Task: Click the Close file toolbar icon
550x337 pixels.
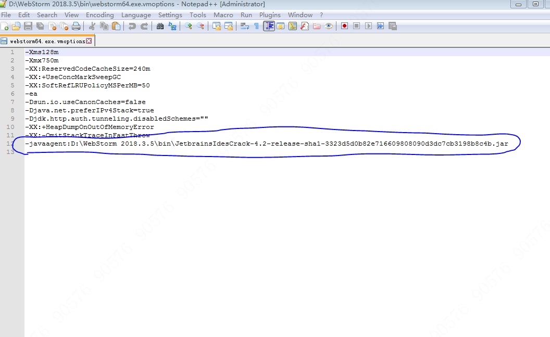Action: pyautogui.click(x=53, y=27)
